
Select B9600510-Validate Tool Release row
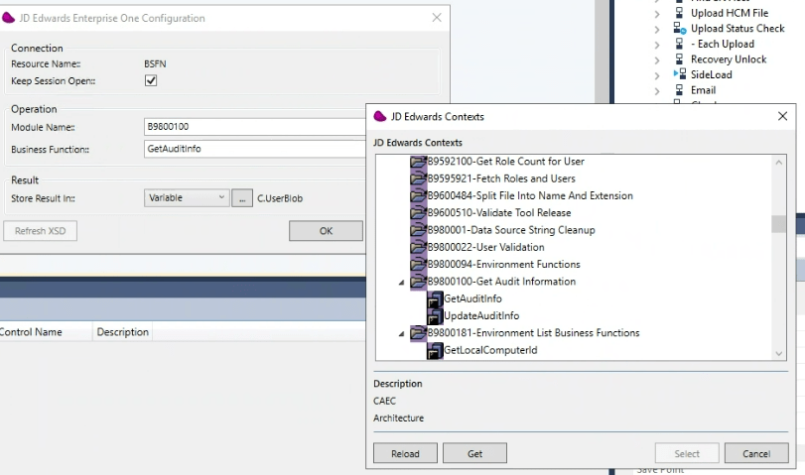tap(499, 213)
